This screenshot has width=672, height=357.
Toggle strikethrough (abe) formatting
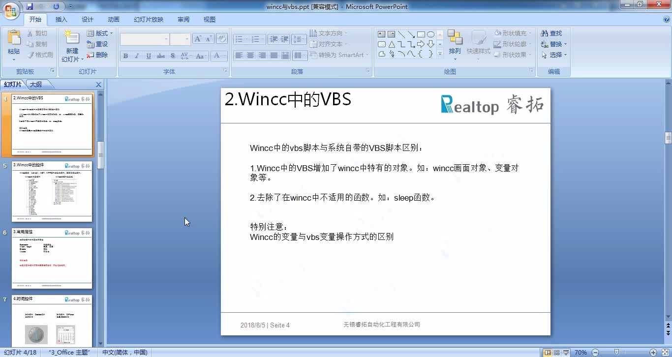click(x=160, y=56)
